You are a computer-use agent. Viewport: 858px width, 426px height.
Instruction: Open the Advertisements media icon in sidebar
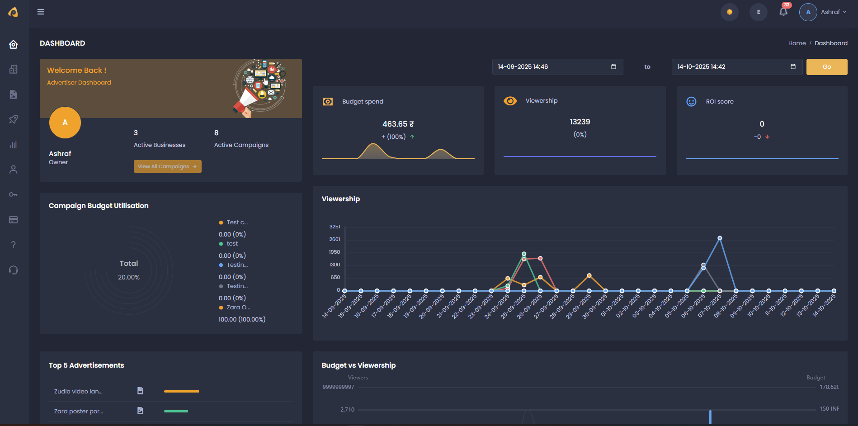point(13,95)
